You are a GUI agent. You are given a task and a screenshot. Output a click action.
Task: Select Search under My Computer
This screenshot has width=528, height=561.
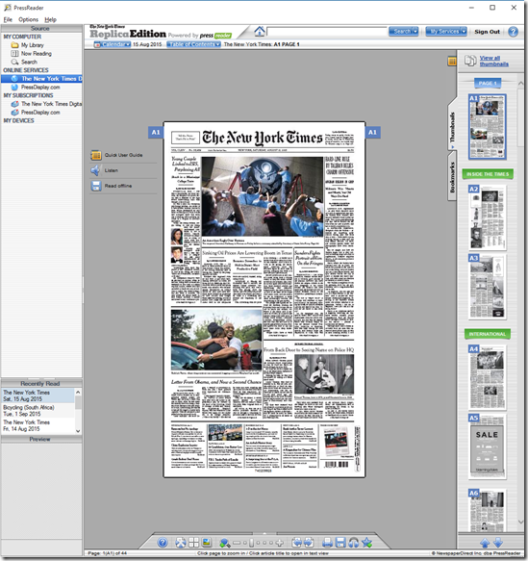29,62
